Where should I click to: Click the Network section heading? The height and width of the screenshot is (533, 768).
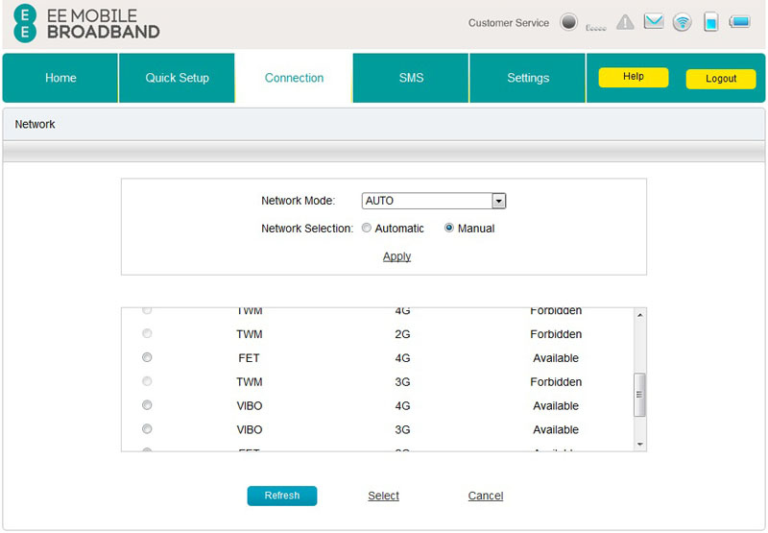click(35, 125)
